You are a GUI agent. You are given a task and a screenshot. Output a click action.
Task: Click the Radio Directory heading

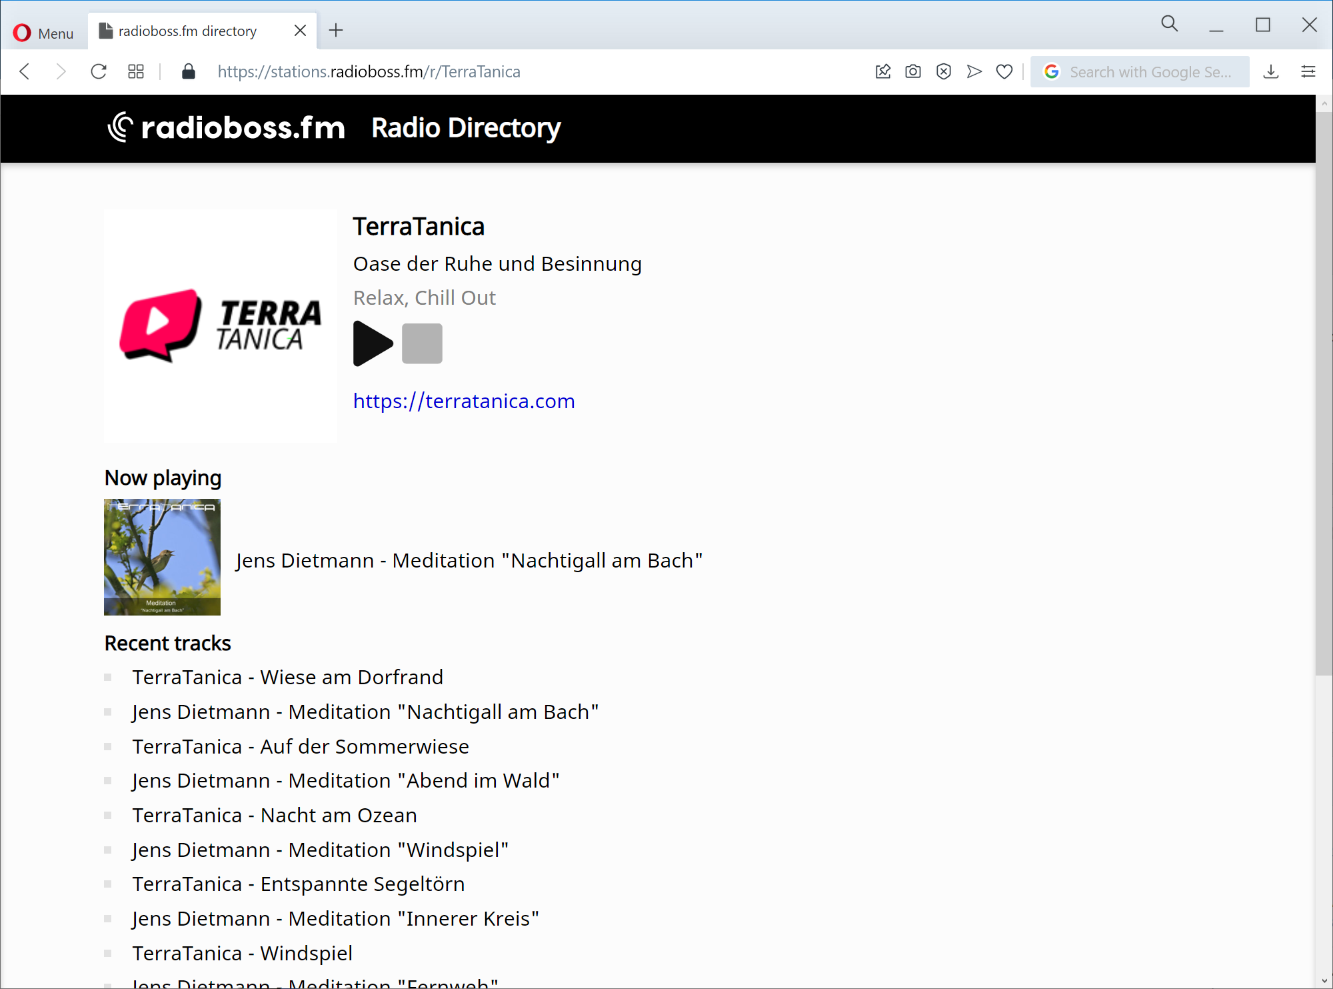(466, 128)
